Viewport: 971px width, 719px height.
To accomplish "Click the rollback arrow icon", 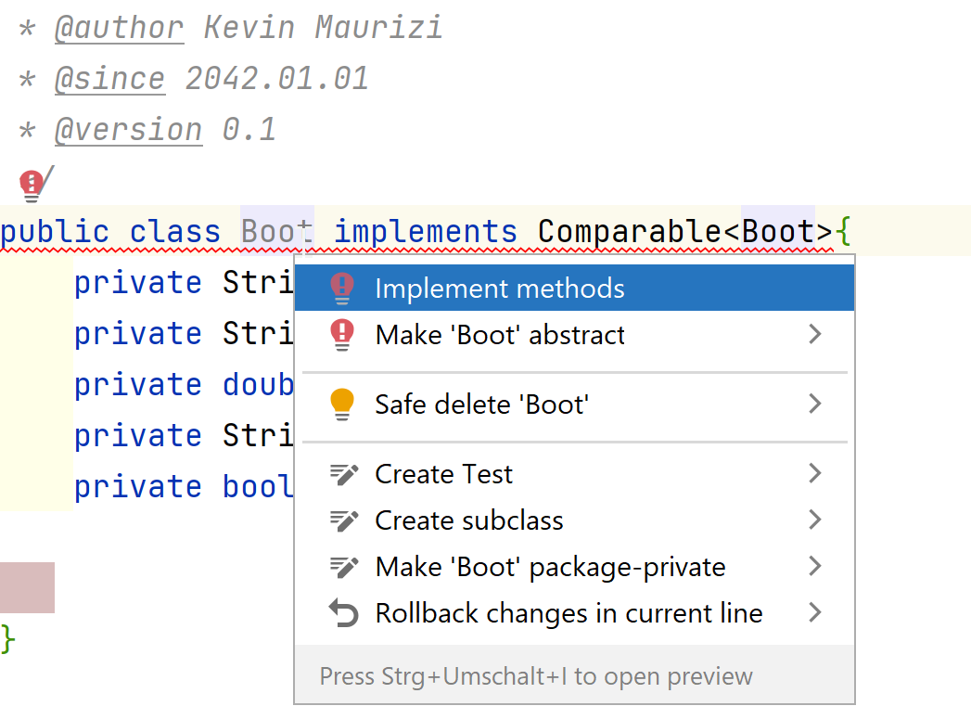I will 344,613.
